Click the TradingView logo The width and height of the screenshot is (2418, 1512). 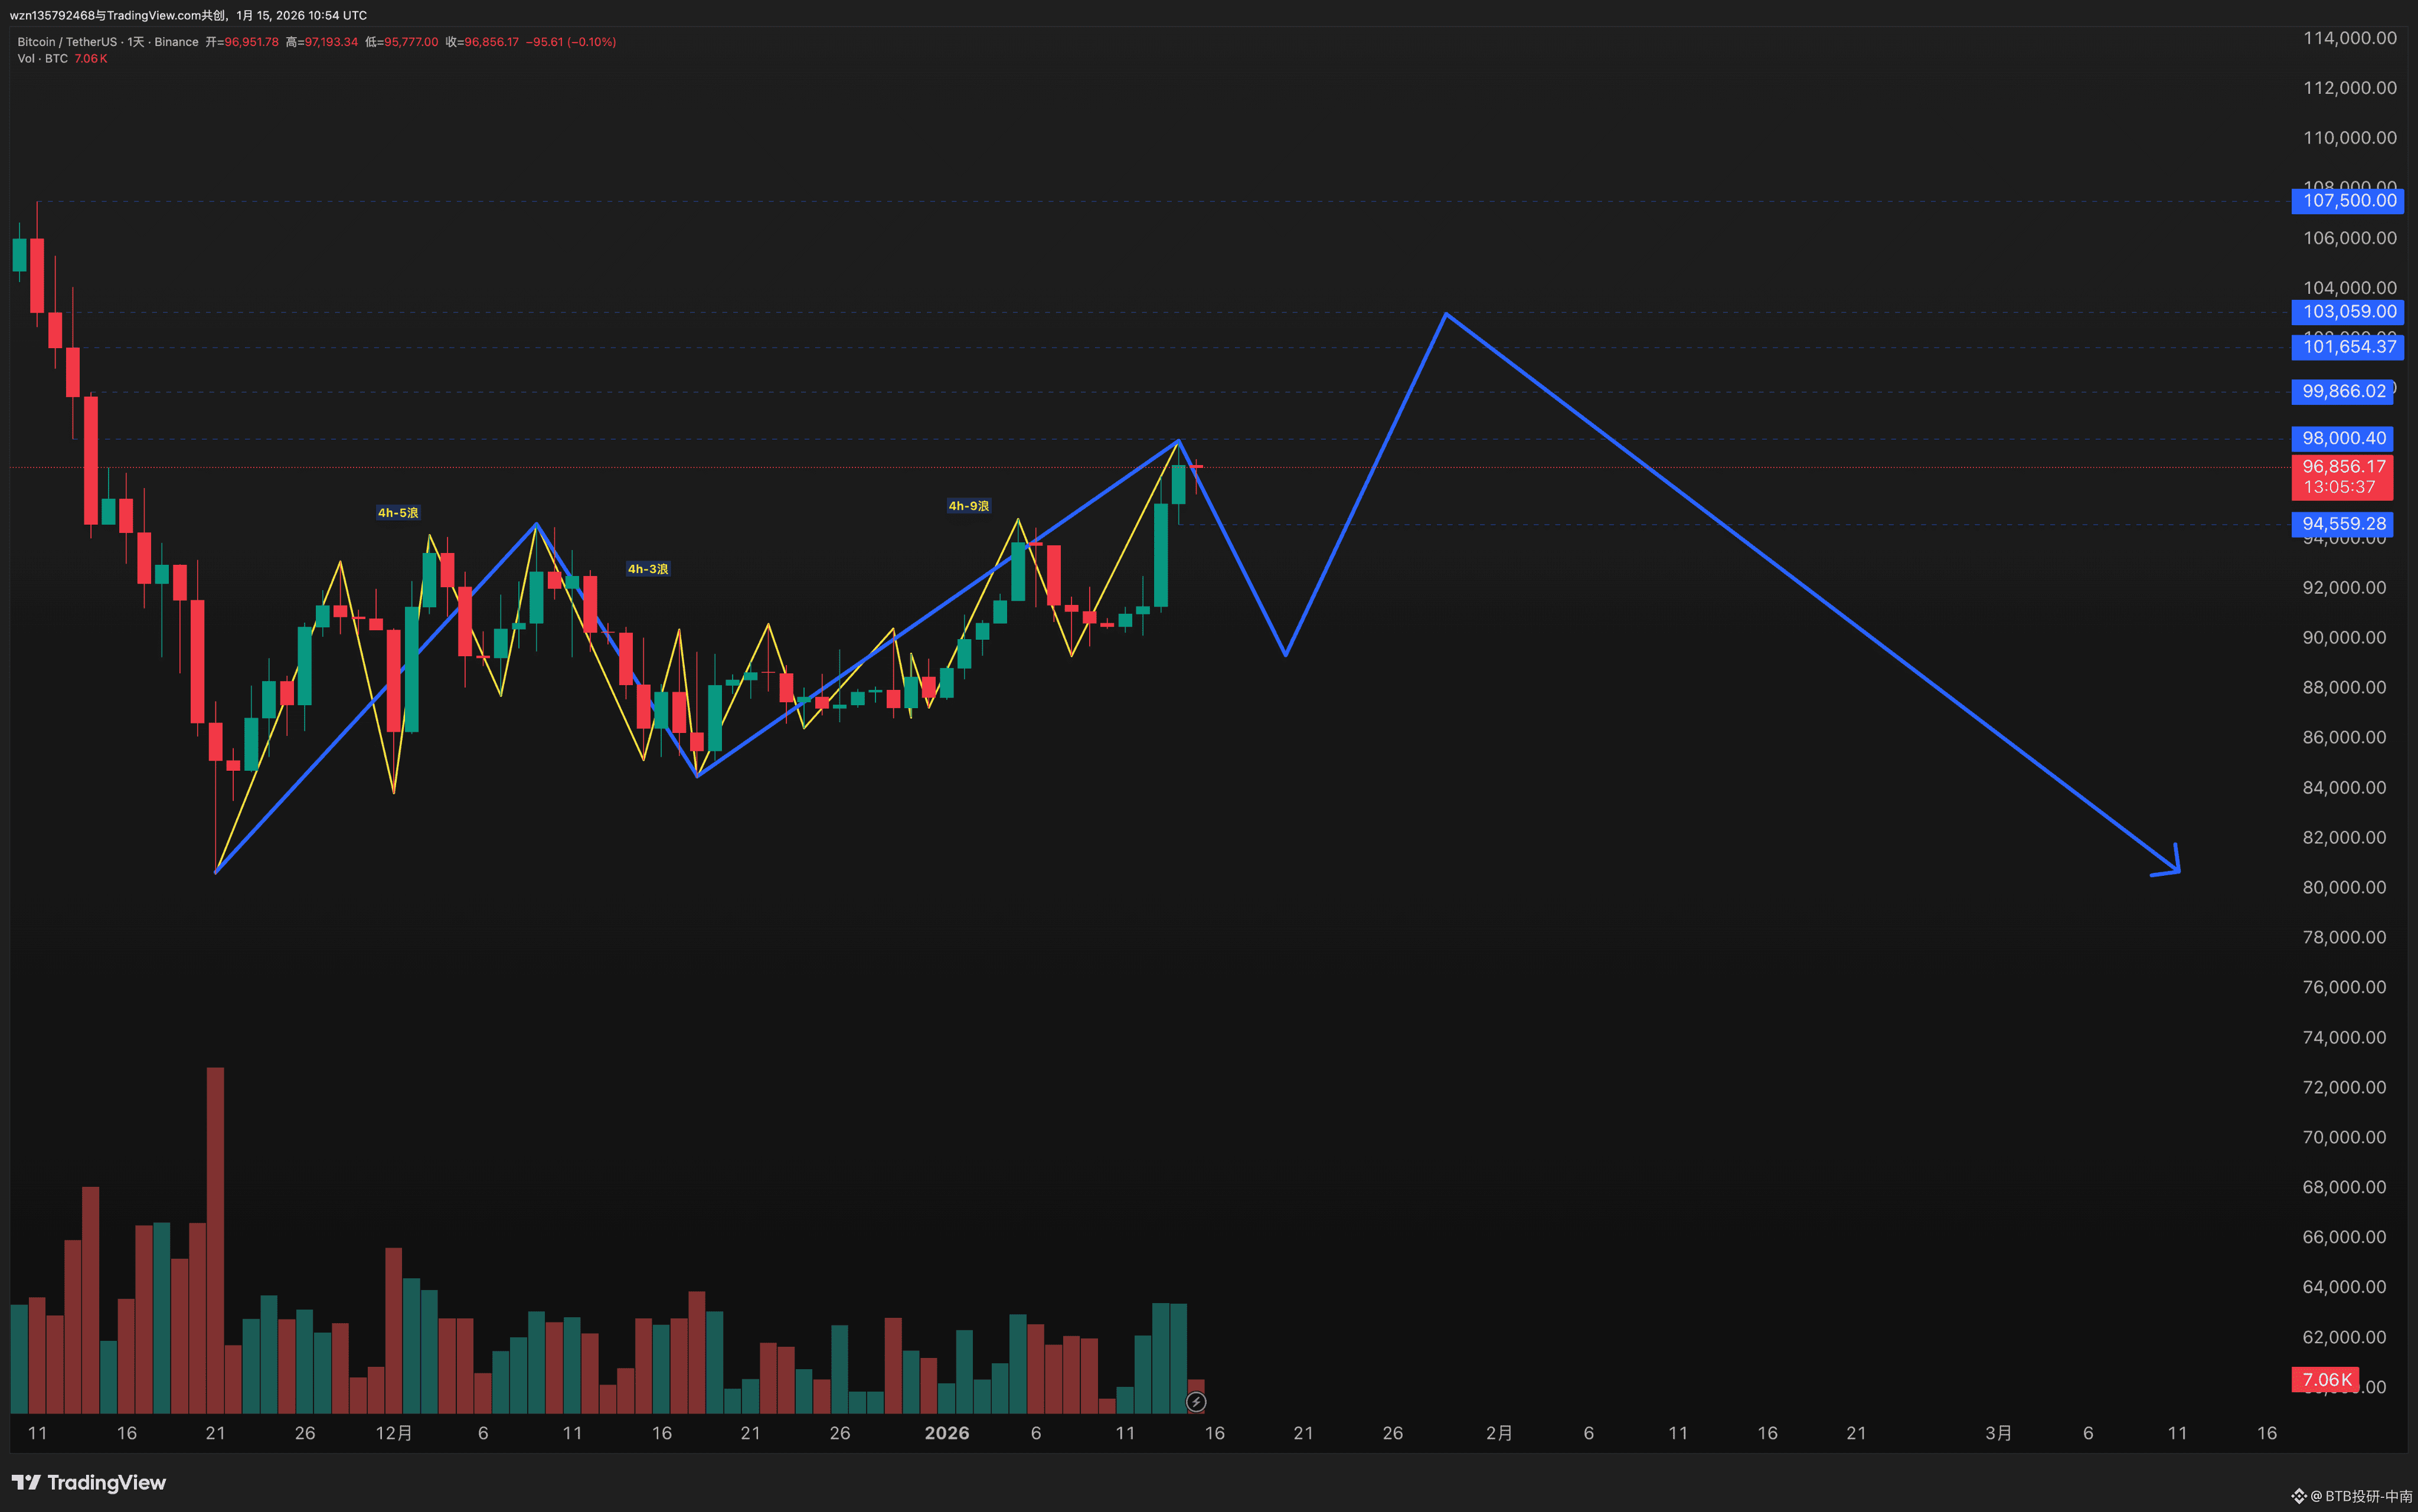click(x=89, y=1482)
